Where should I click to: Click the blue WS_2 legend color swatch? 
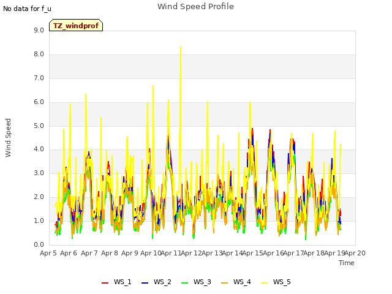point(145,283)
